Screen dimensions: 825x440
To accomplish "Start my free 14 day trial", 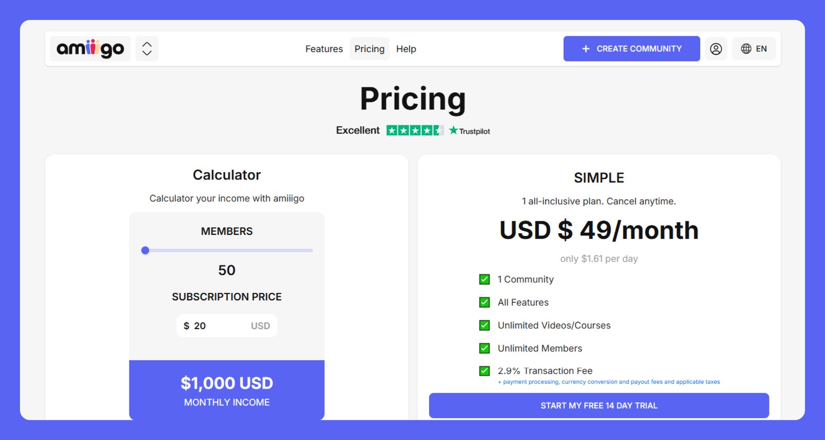I will [x=599, y=405].
